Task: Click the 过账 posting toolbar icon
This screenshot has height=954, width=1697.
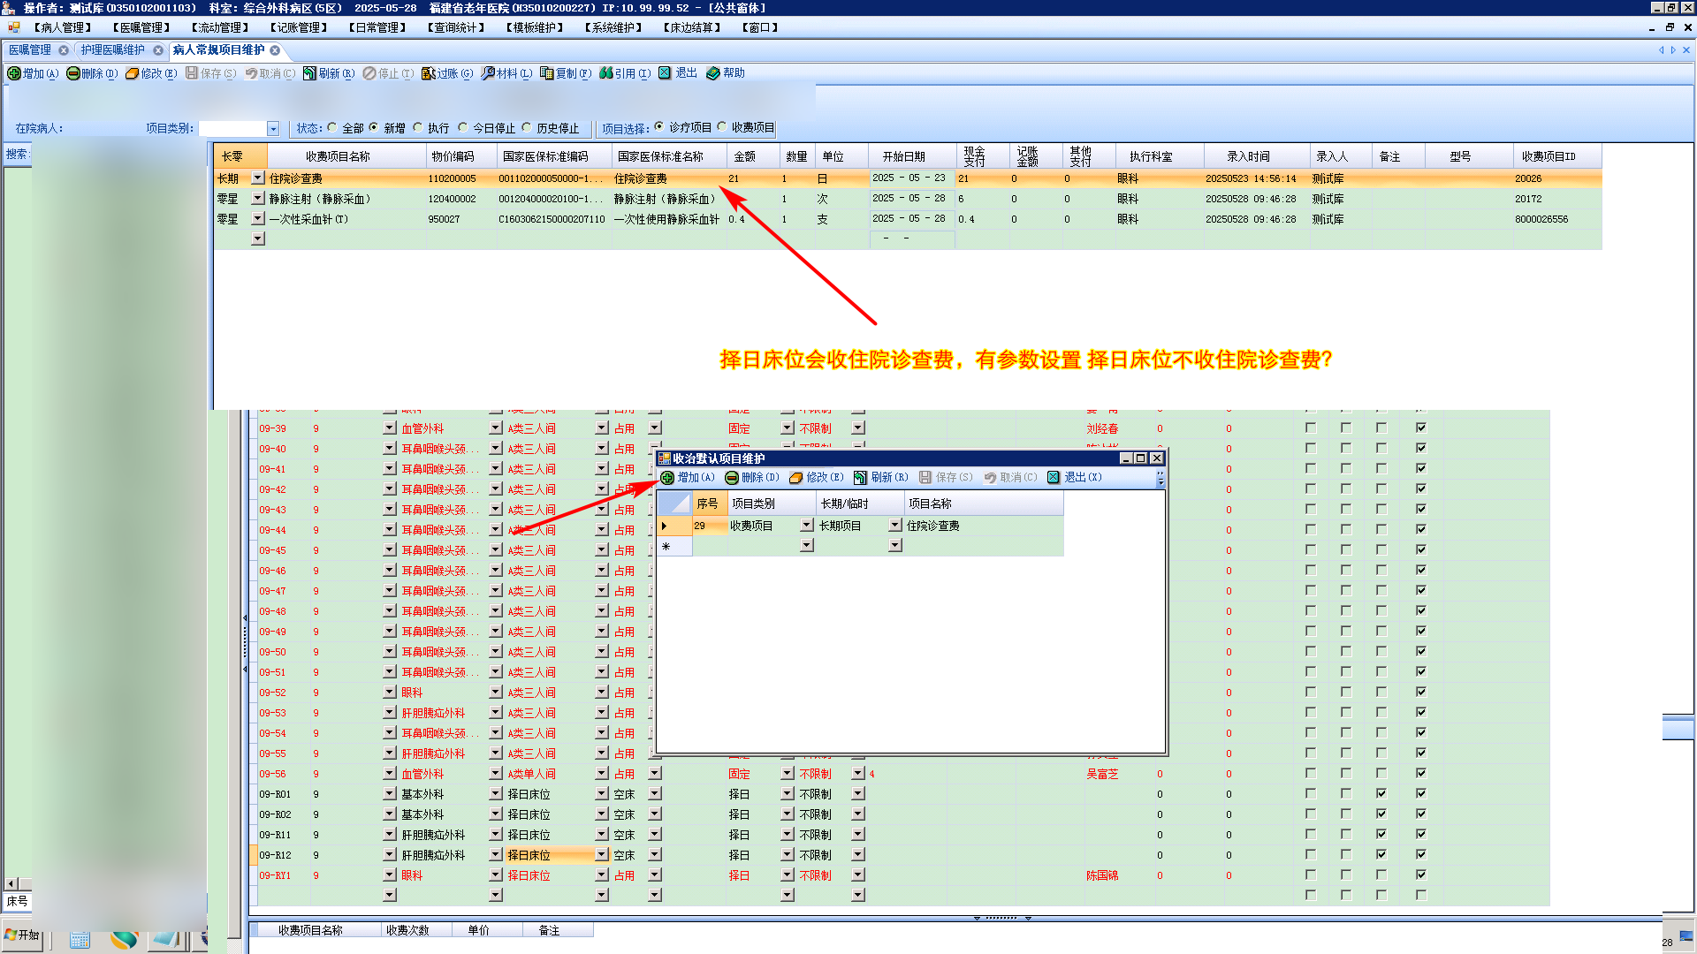Action: (x=429, y=73)
